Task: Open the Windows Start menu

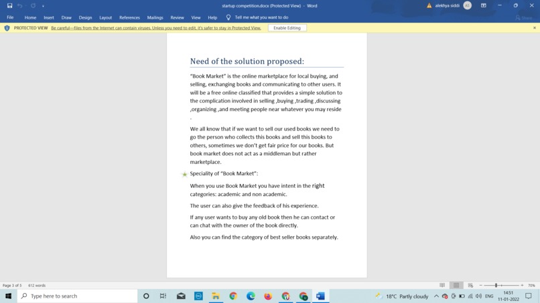Action: (8, 296)
